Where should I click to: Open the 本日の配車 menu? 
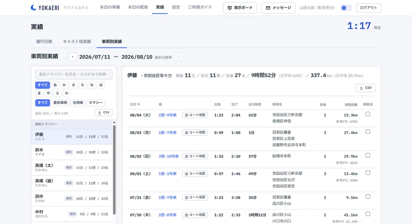coord(138,7)
